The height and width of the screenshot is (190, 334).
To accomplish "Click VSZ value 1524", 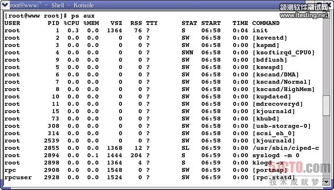I will click(x=115, y=178).
